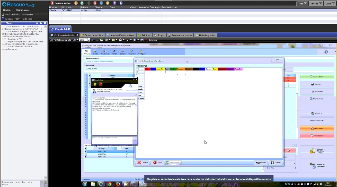Click the Realizar Nueva Venta button
337x187 pixels.
coord(317,120)
